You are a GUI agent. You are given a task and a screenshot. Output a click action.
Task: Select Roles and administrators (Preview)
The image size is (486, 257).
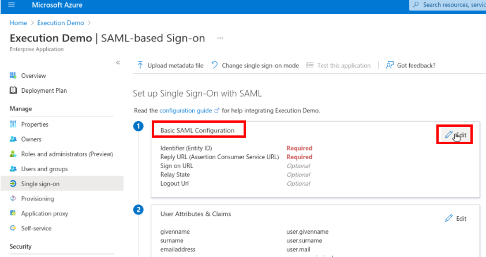pos(67,154)
